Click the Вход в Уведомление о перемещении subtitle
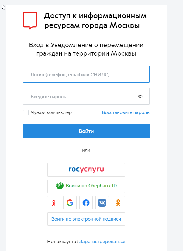 point(86,49)
